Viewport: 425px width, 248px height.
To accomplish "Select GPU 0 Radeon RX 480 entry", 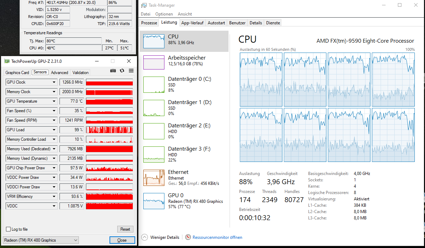I will [x=184, y=201].
